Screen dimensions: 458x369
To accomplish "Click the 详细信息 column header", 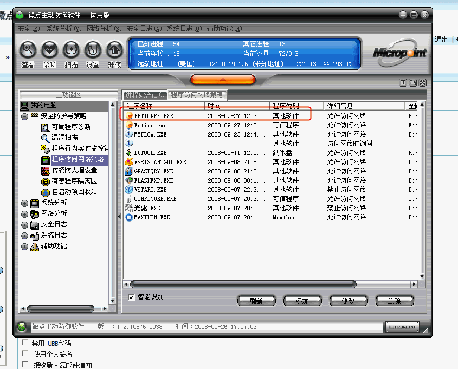I will point(364,106).
